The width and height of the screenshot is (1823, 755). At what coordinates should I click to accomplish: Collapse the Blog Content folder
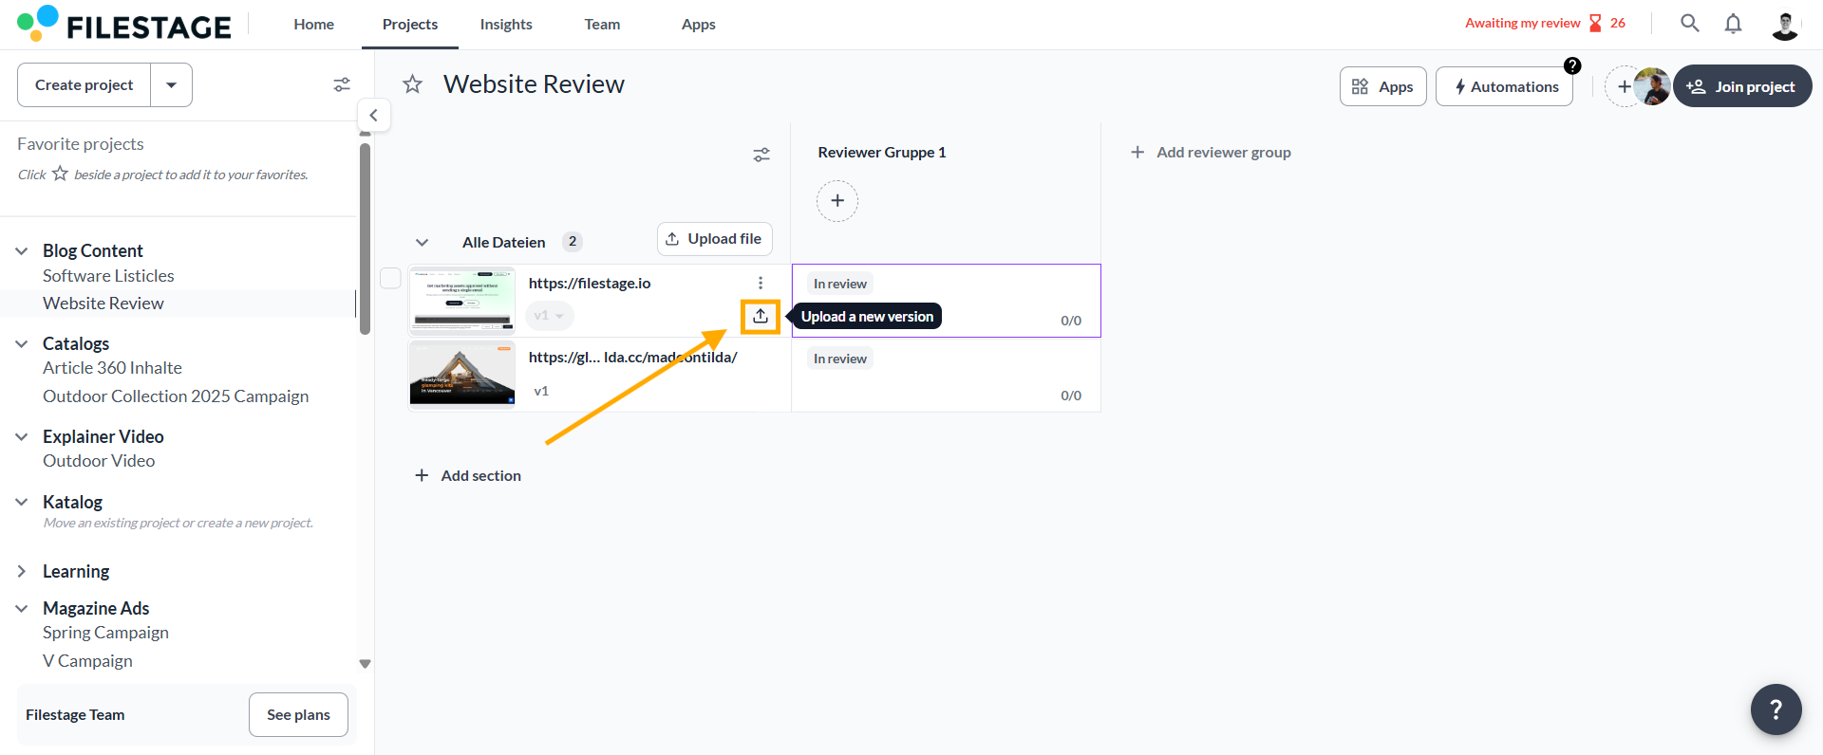22,251
